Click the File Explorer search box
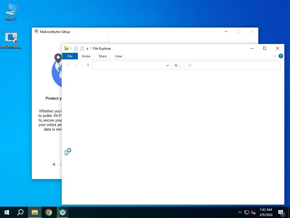The width and height of the screenshot is (290, 218). tap(232, 65)
